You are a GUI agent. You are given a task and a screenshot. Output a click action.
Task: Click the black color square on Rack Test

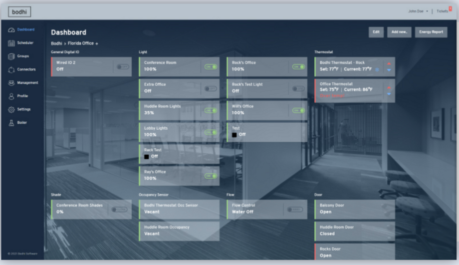[x=147, y=157]
